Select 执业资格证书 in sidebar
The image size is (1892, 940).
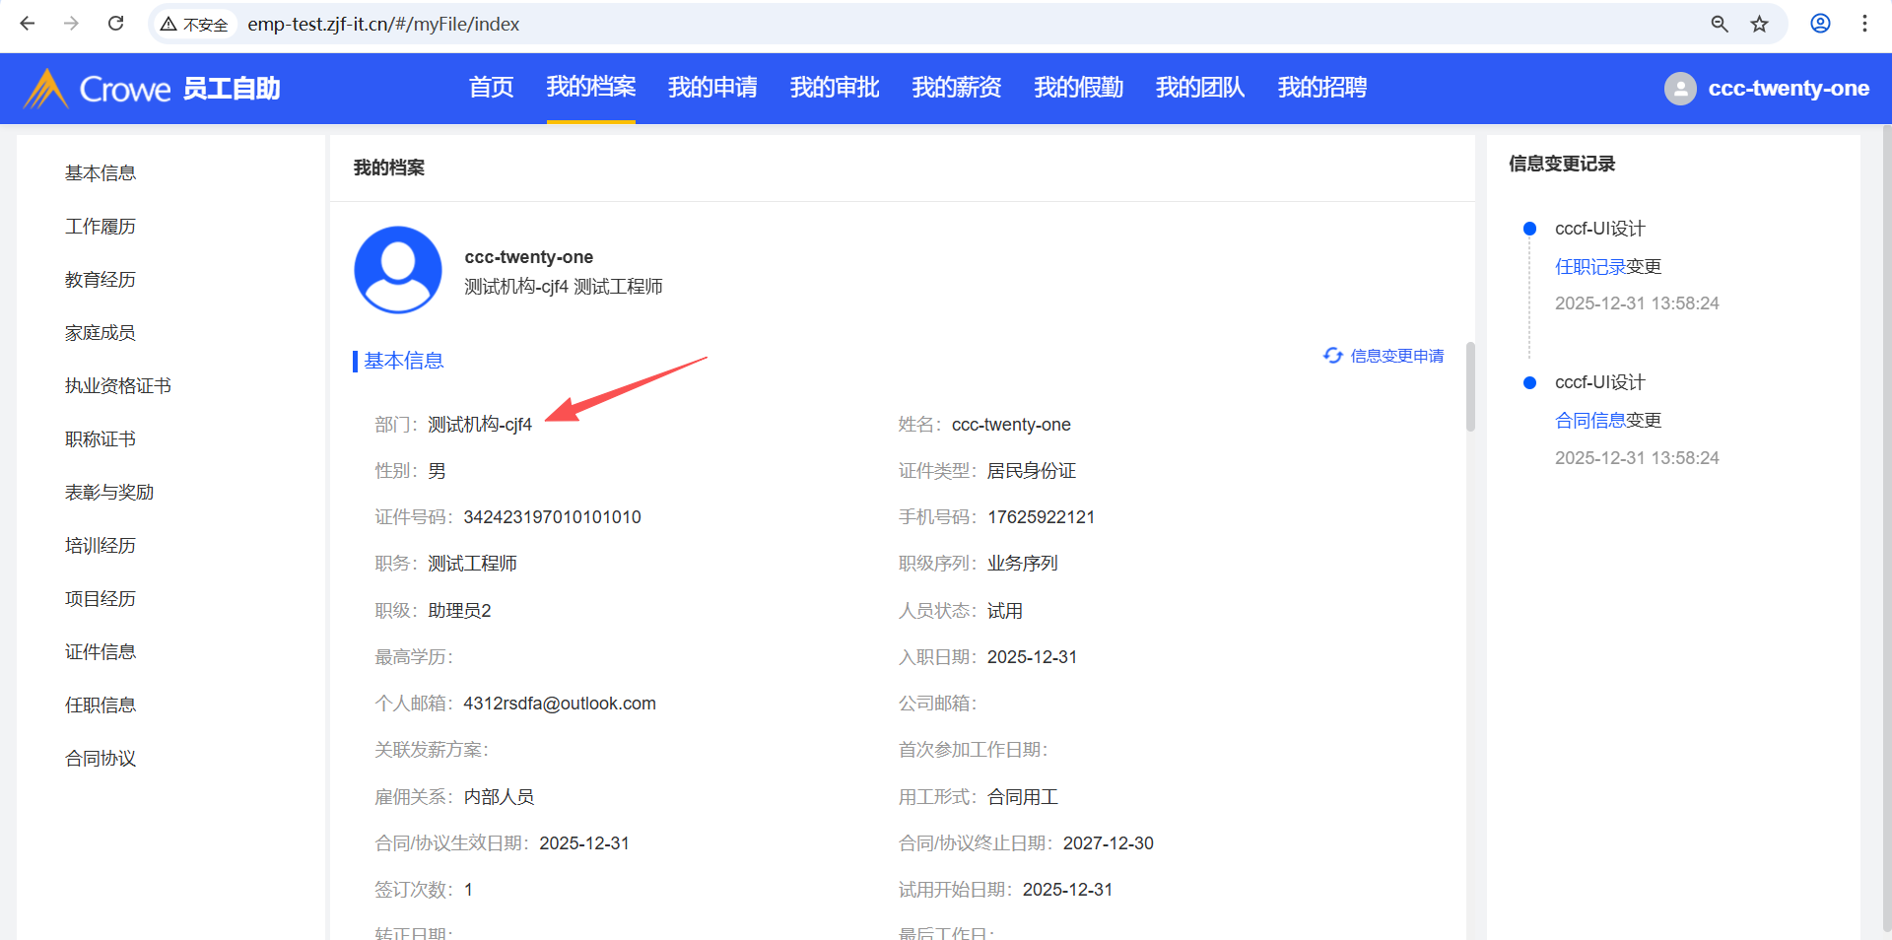pos(118,386)
